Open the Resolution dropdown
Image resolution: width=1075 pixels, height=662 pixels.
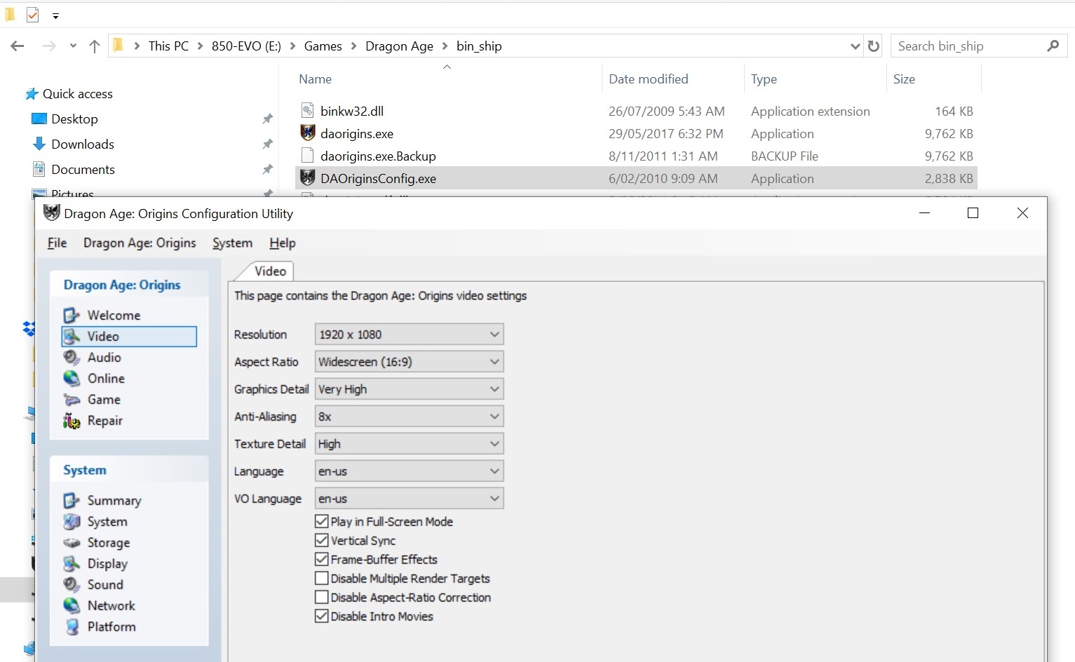point(410,335)
